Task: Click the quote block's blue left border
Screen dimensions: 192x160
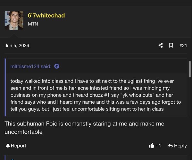Action: 5,87
